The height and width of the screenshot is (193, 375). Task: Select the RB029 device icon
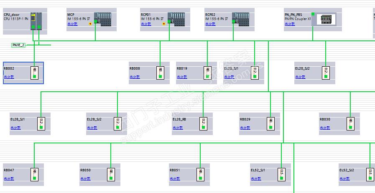[270, 124]
